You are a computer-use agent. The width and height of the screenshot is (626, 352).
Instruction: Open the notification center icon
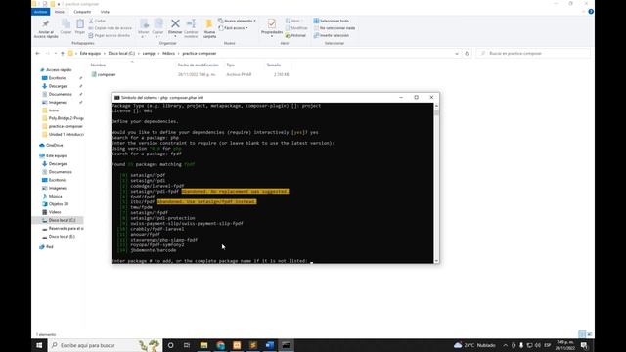coord(584,345)
